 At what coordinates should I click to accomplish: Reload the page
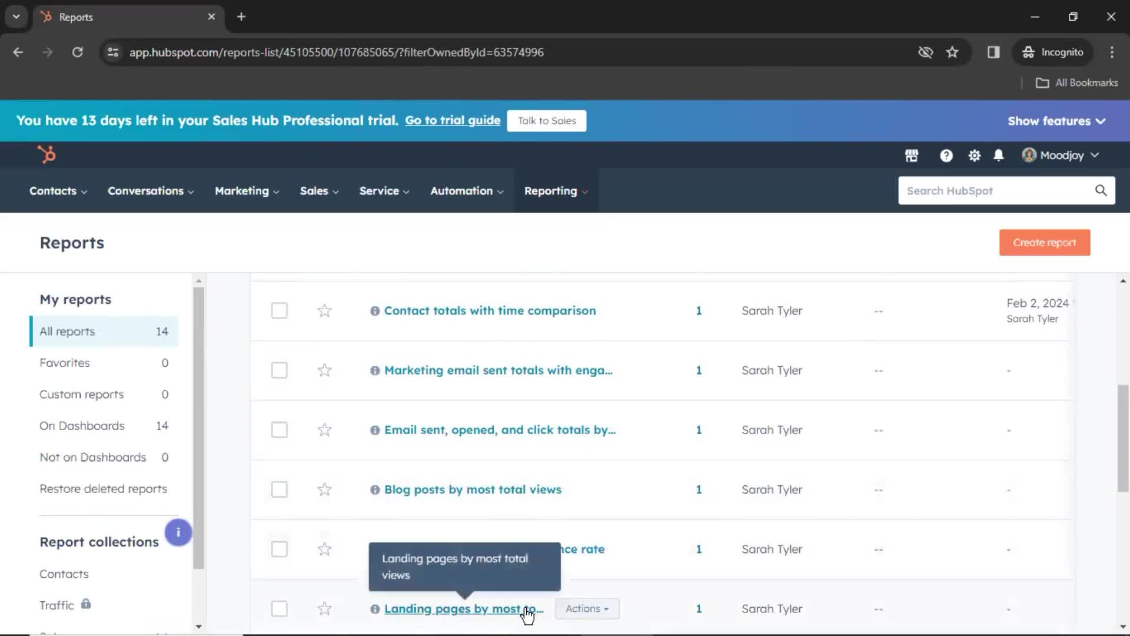click(77, 52)
